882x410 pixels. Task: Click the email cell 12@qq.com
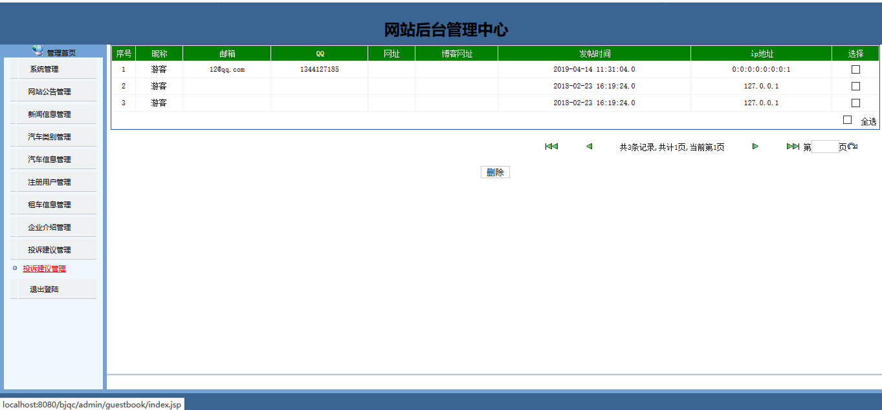click(227, 69)
